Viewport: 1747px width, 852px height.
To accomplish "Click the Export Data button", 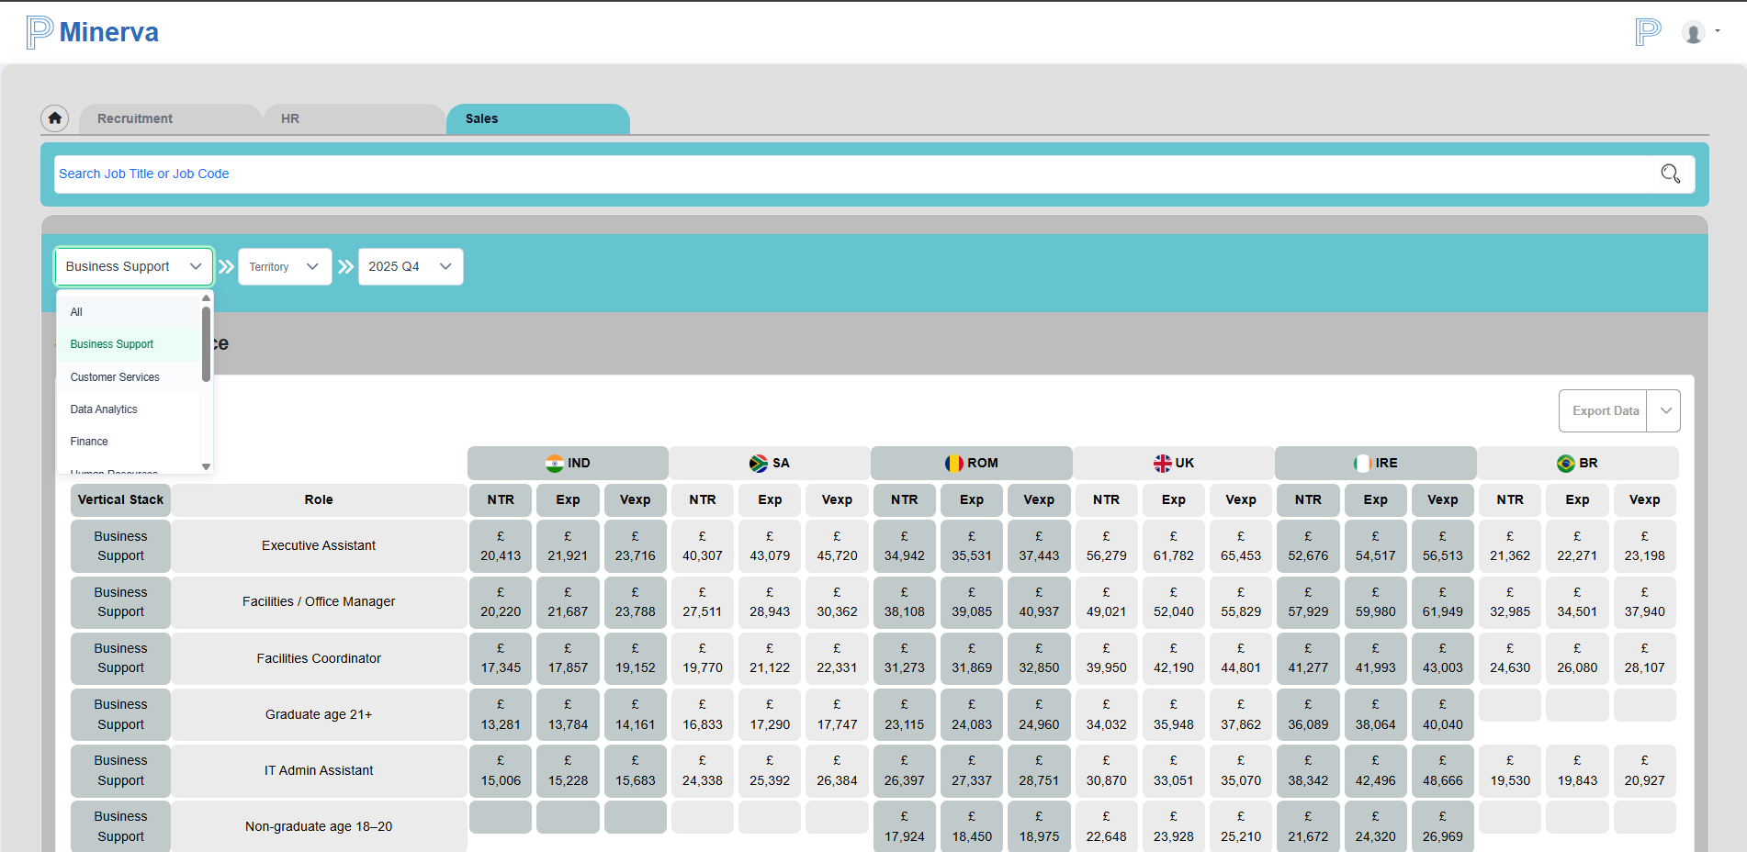I will click(1604, 410).
